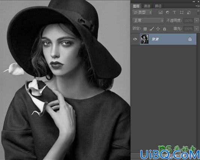The width and height of the screenshot is (200, 160).
Task: Toggle lock all padlock icon
Action: click(x=164, y=29)
